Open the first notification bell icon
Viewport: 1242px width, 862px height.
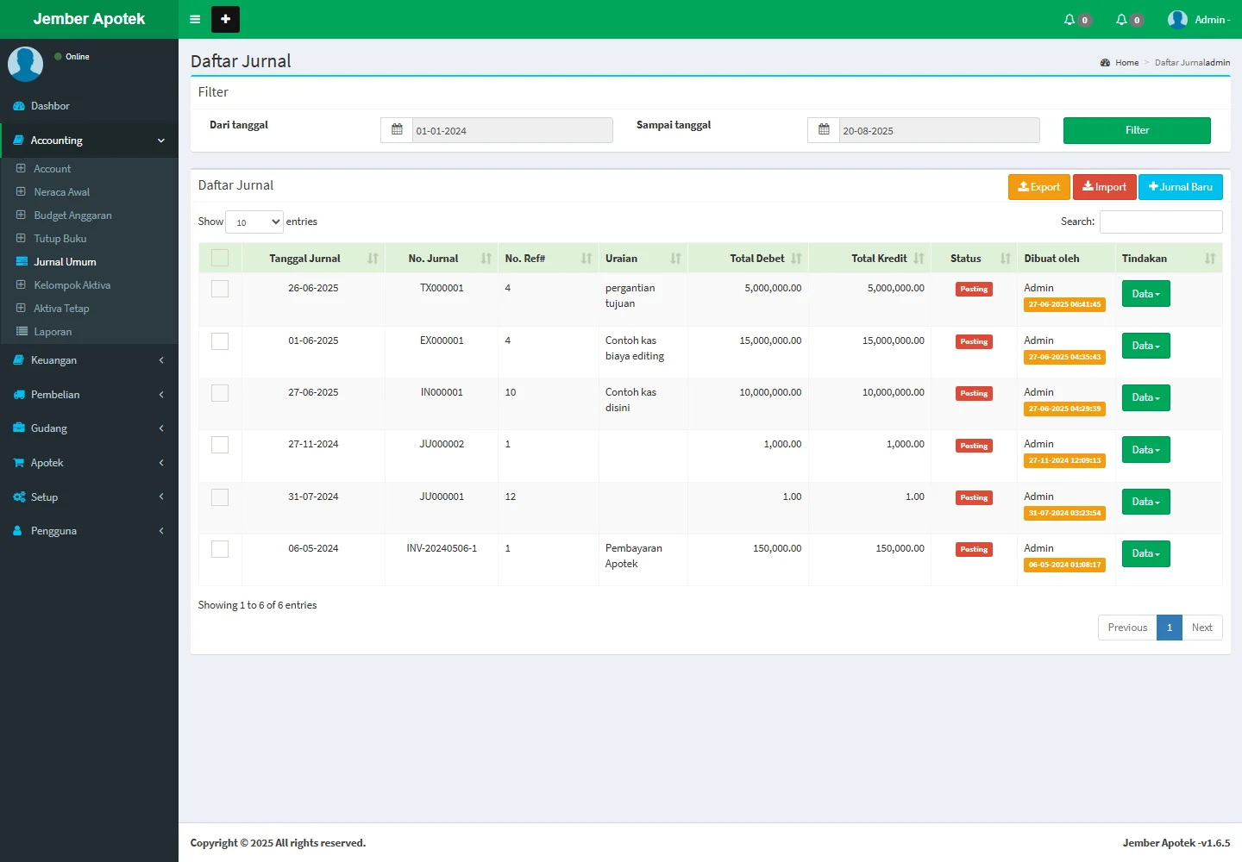click(1070, 19)
